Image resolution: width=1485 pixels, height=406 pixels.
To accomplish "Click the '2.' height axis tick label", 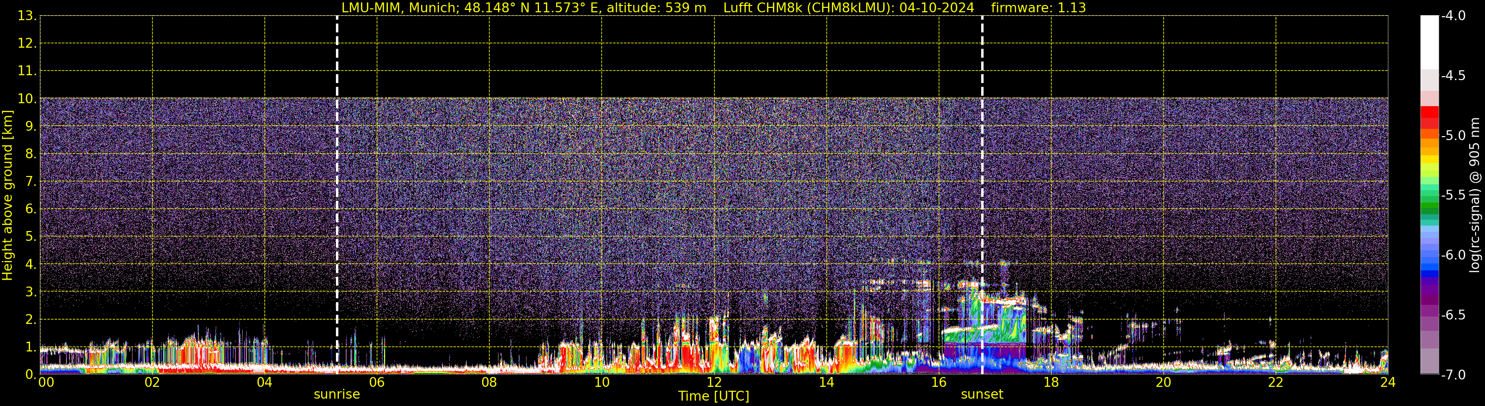I will pyautogui.click(x=31, y=320).
